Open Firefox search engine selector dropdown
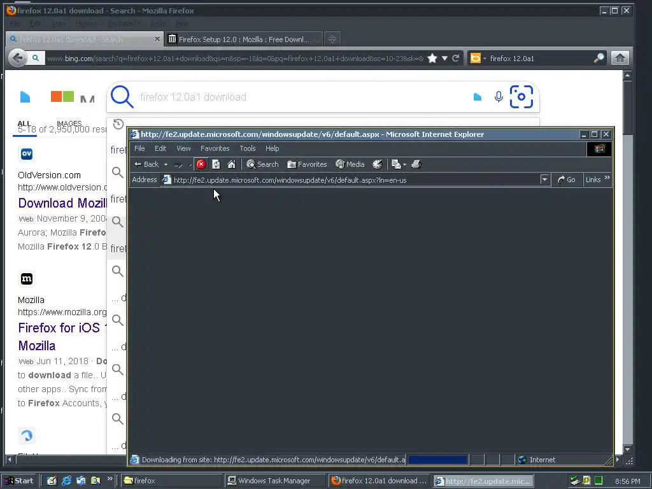This screenshot has width=652, height=489. point(478,58)
